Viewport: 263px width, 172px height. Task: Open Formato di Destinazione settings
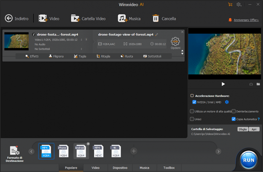pyautogui.click(x=15, y=154)
